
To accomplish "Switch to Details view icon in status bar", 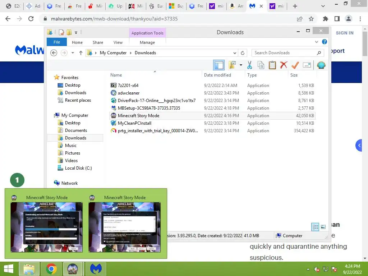I will click(315, 227).
